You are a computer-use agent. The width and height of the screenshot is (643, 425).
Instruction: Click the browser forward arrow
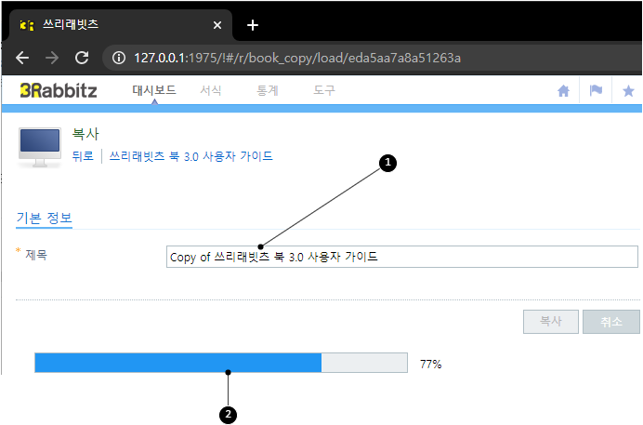52,58
